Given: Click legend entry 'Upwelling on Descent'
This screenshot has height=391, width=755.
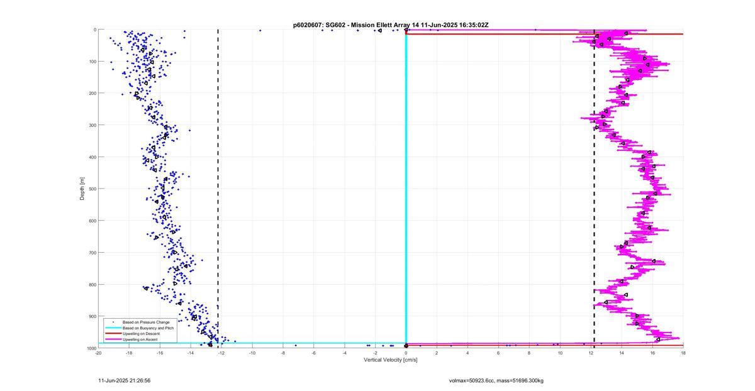Looking at the screenshot, I should (142, 333).
